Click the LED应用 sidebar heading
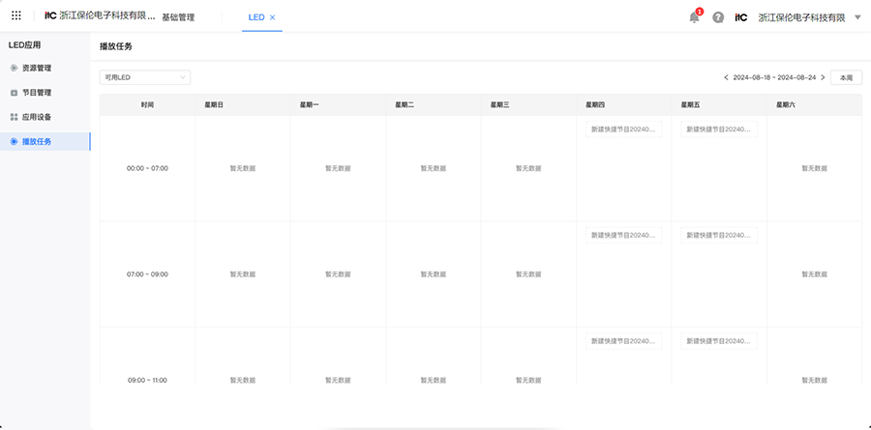871x430 pixels. [24, 45]
